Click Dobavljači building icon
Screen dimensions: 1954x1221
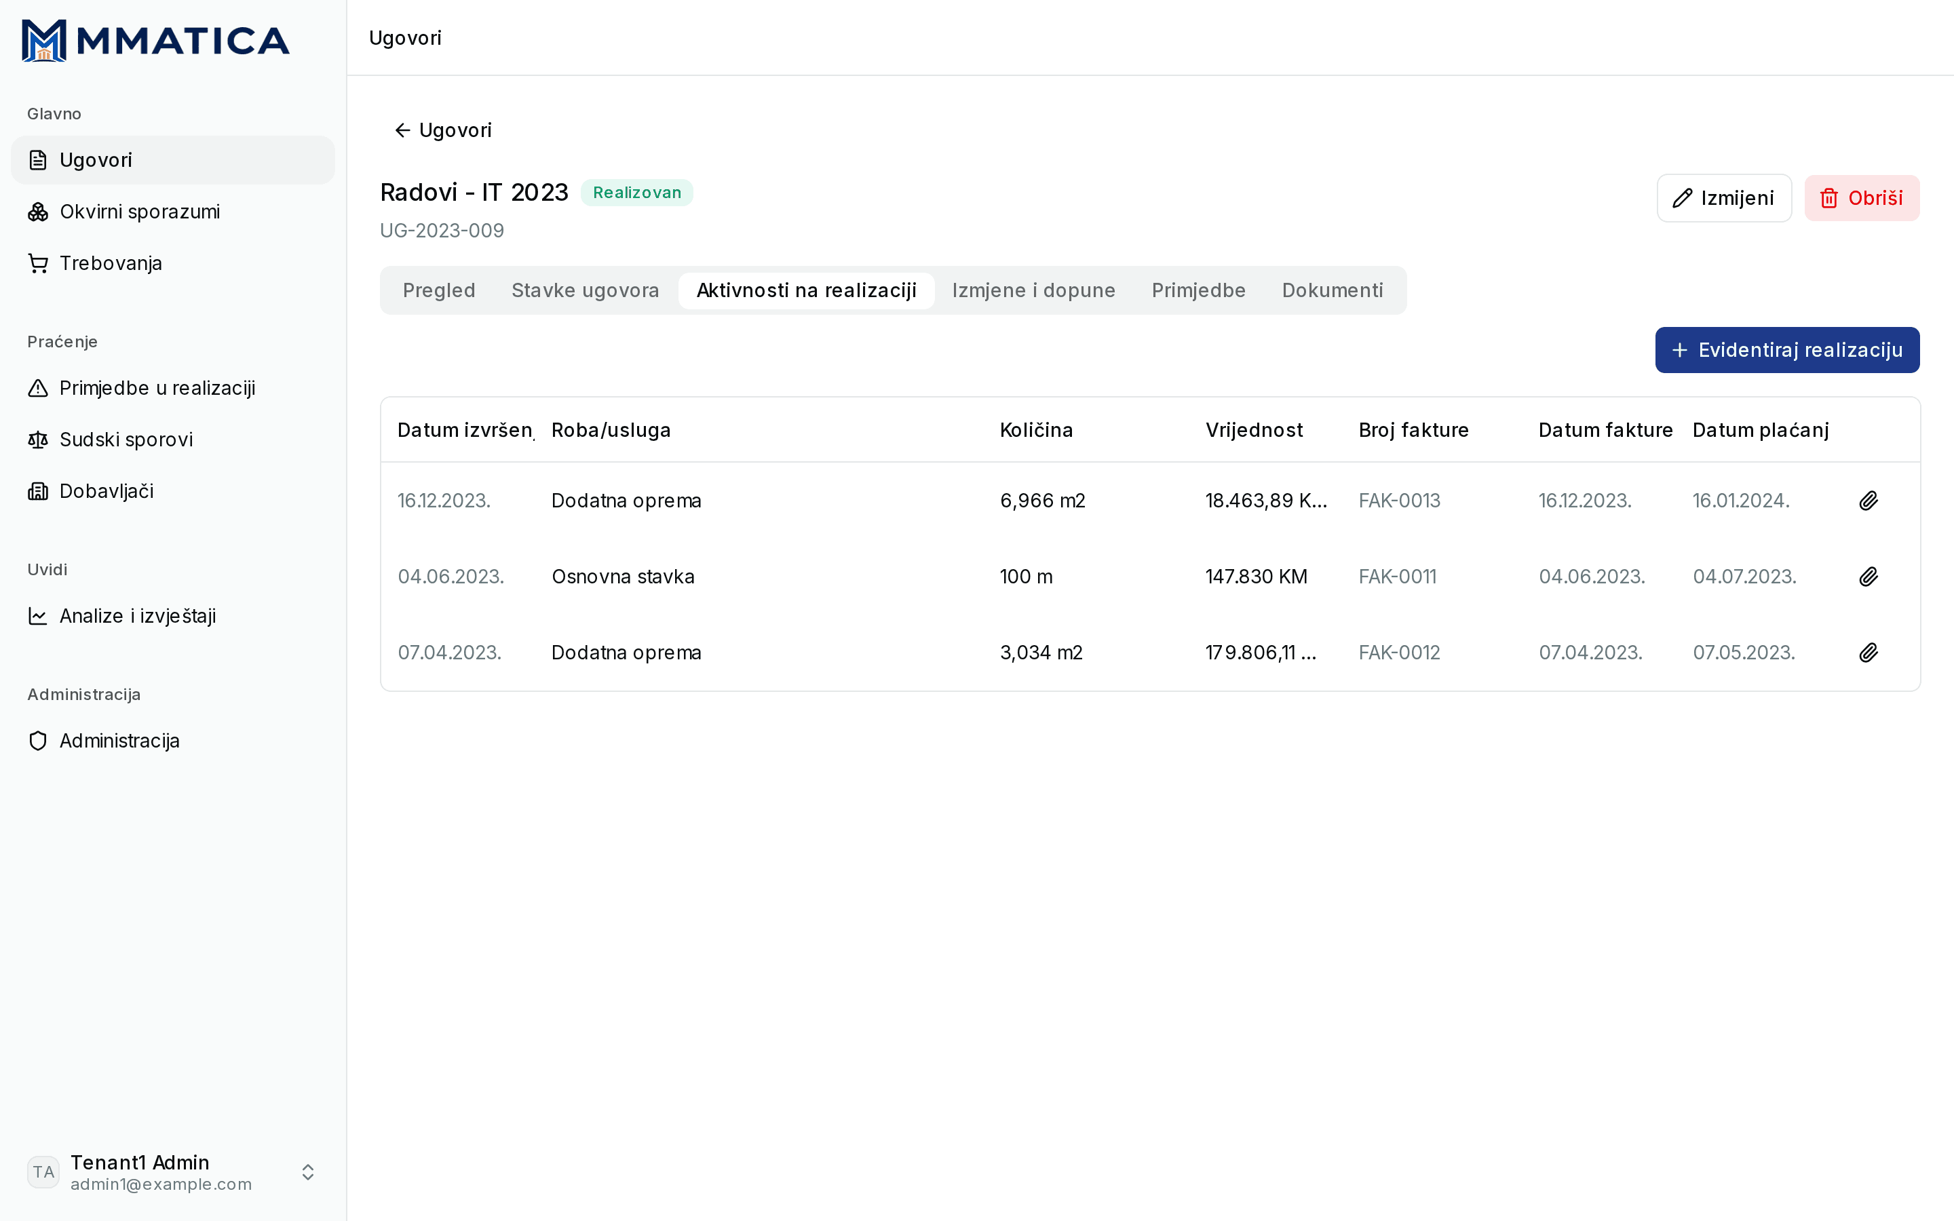[x=38, y=491]
